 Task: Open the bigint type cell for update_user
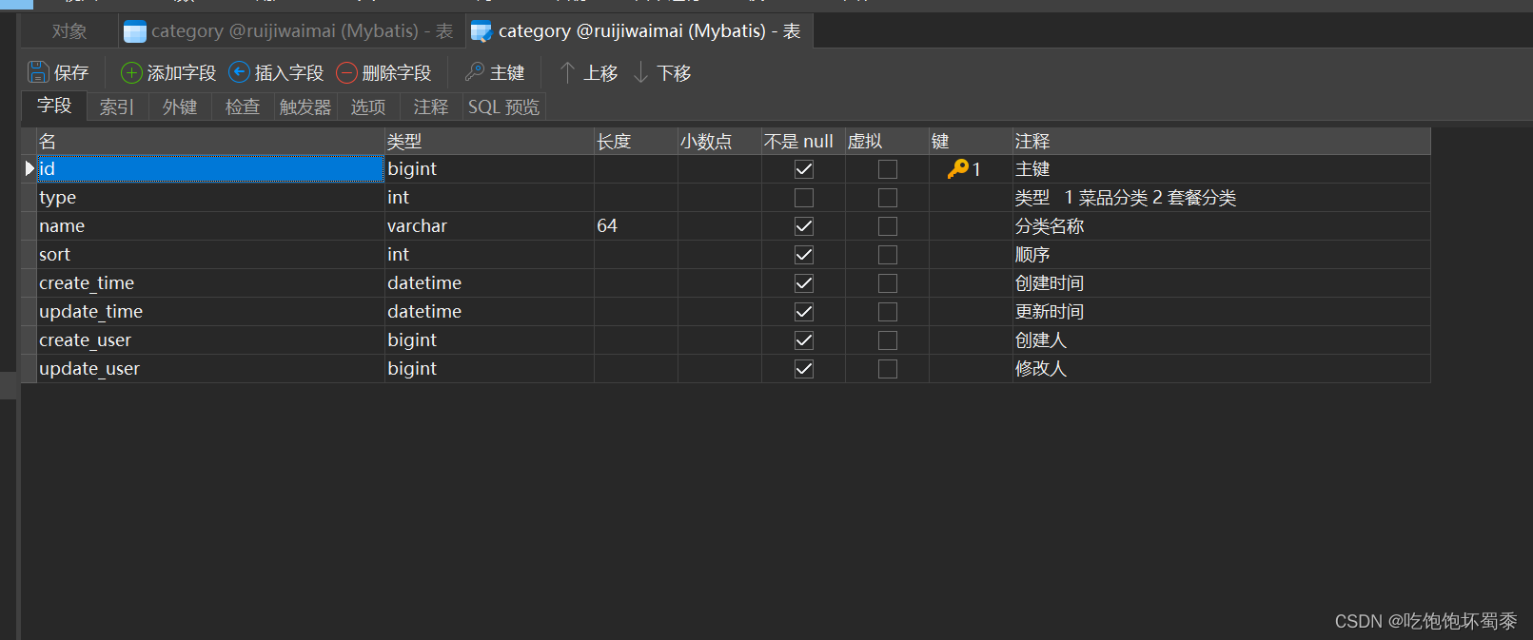[x=489, y=369]
